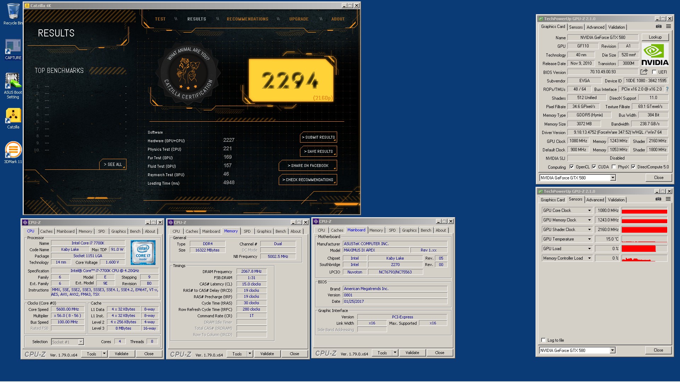Click the camera icon in the GPU-Z Sensors window
The image size is (680, 382).
coord(658,199)
